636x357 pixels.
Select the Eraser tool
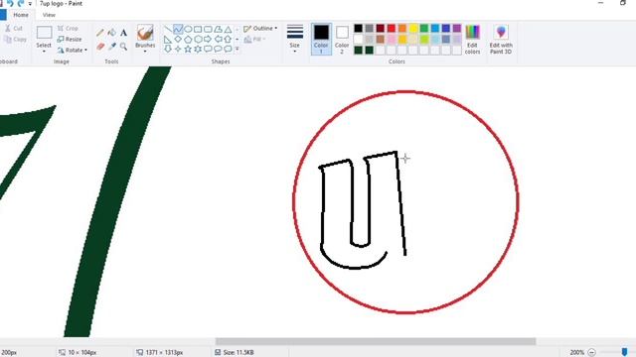coord(100,47)
